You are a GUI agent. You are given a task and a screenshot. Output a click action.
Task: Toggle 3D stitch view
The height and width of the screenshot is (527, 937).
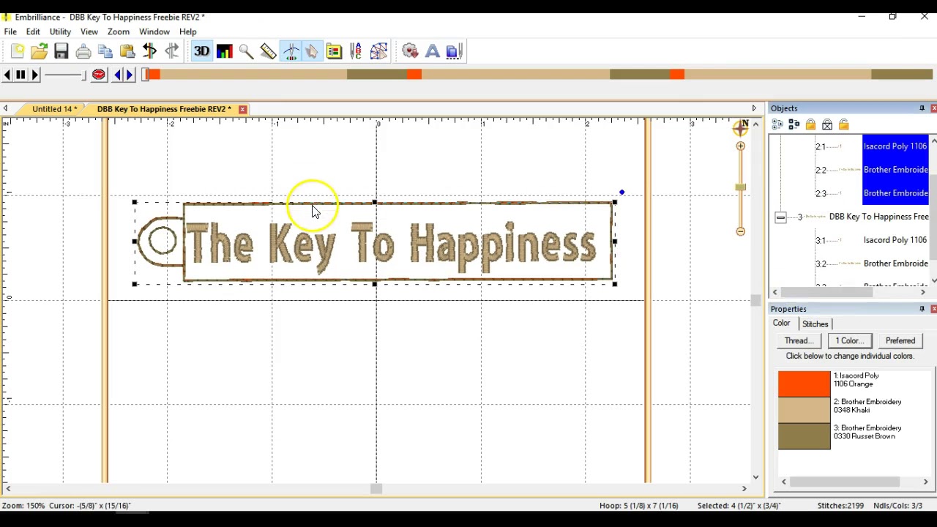point(201,51)
